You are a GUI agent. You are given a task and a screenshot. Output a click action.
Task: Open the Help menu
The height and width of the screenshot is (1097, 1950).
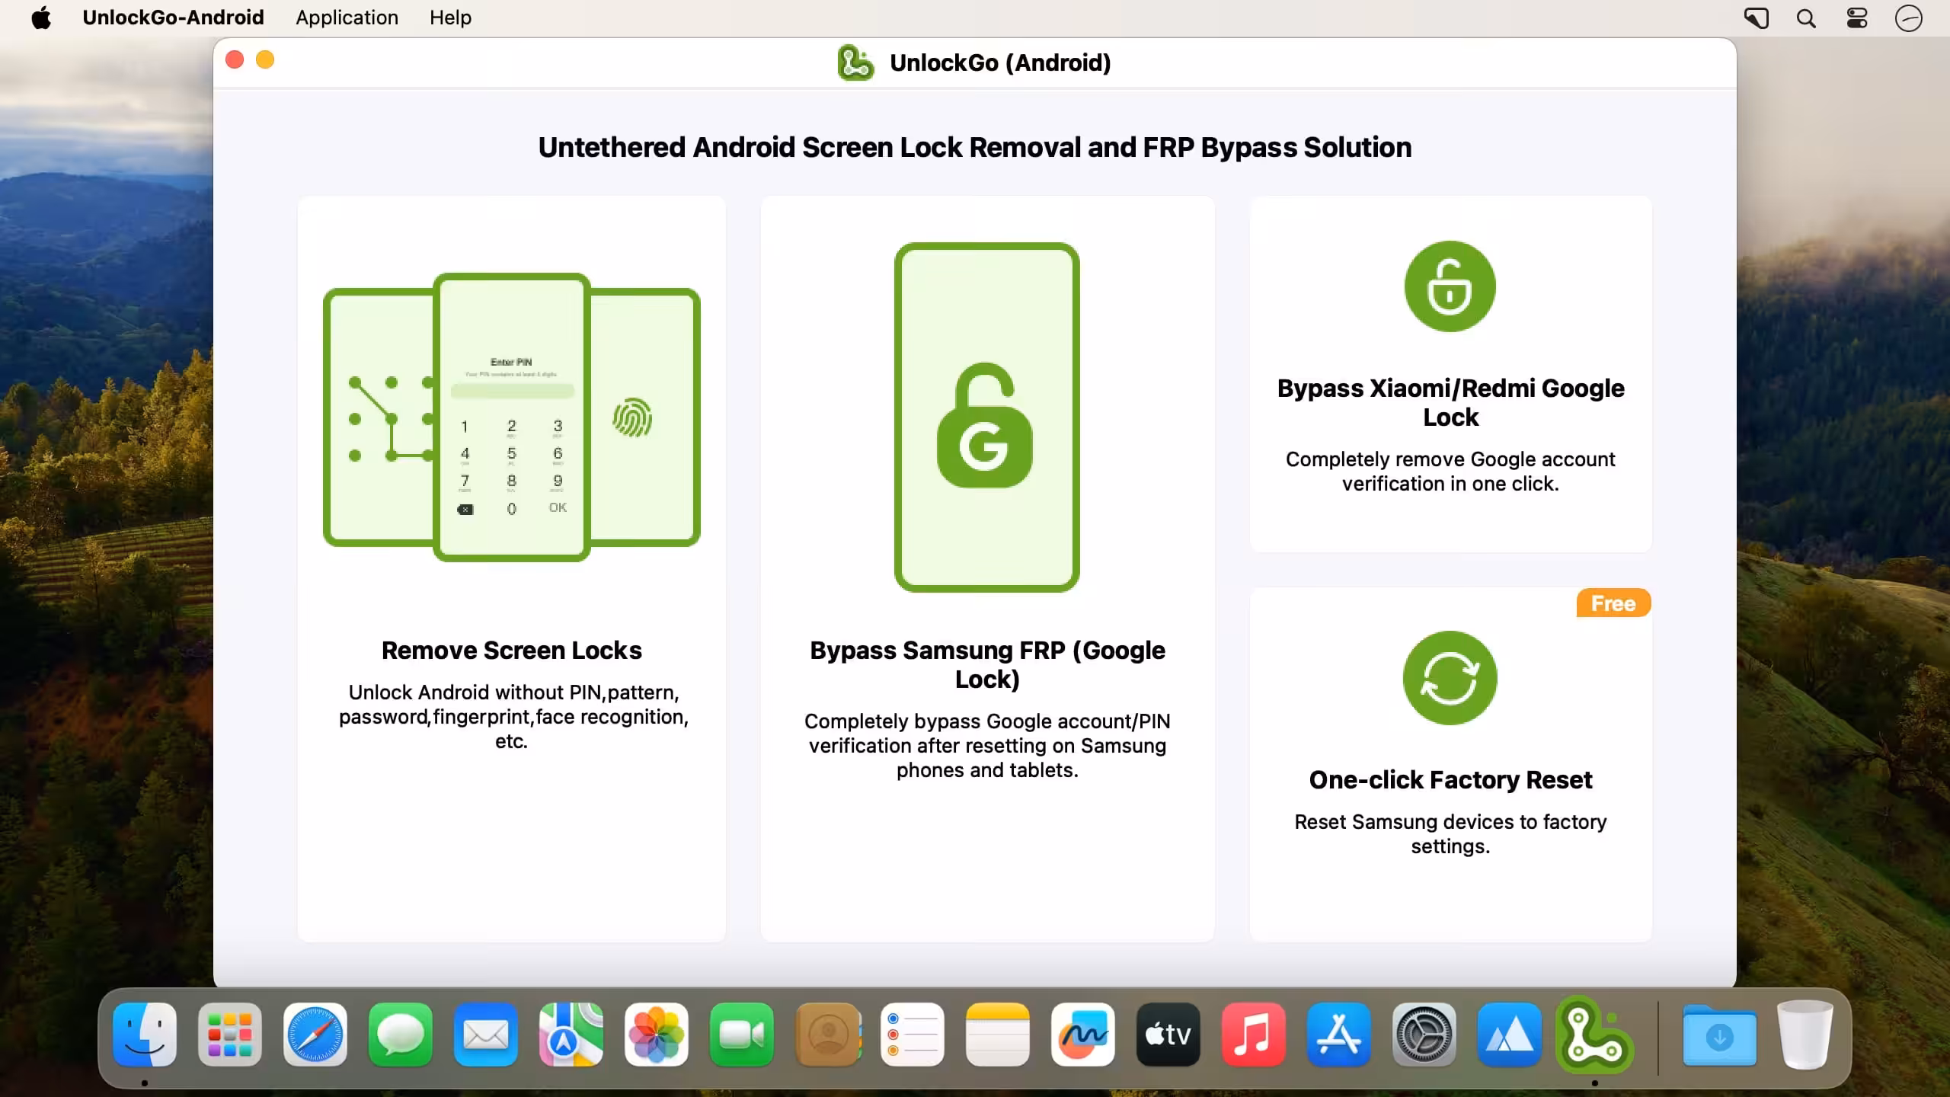[x=450, y=18]
